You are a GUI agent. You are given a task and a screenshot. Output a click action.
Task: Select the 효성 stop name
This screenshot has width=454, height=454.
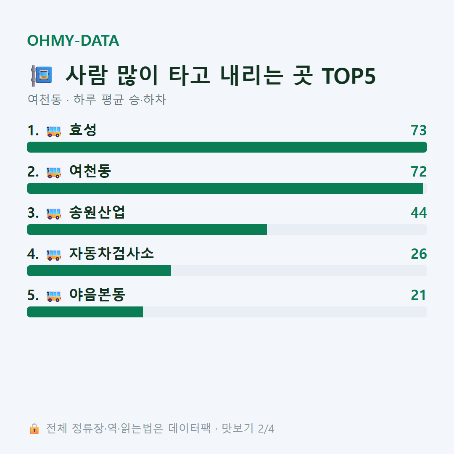pyautogui.click(x=83, y=130)
